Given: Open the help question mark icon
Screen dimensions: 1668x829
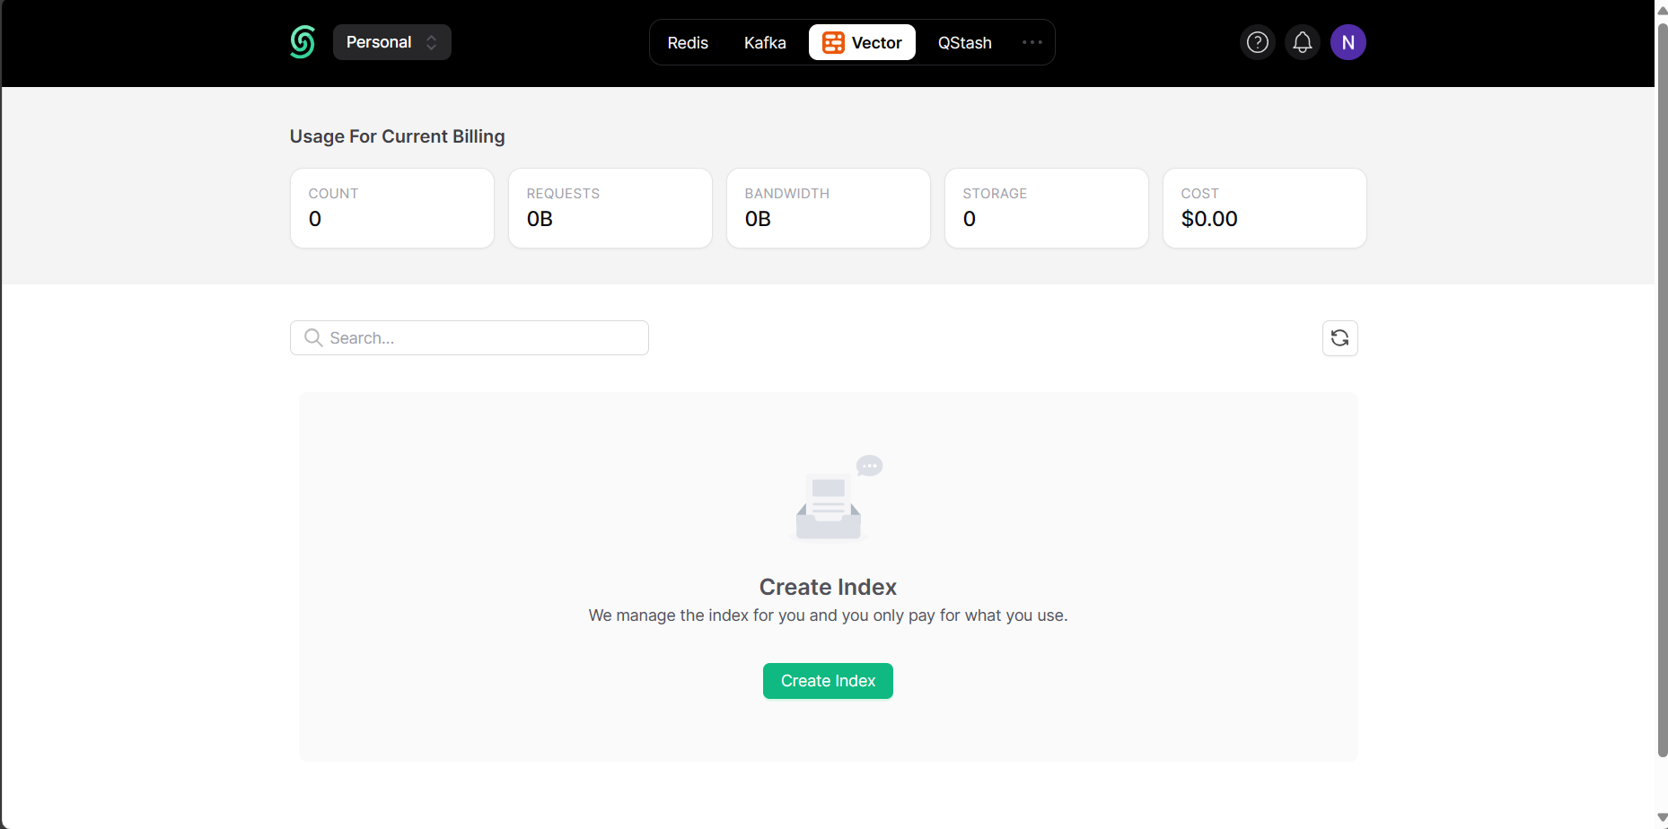Looking at the screenshot, I should [x=1257, y=42].
